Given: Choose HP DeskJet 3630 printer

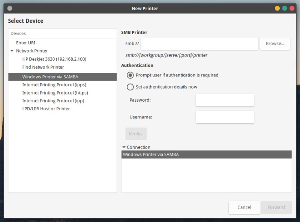Looking at the screenshot, I should click(x=54, y=59).
